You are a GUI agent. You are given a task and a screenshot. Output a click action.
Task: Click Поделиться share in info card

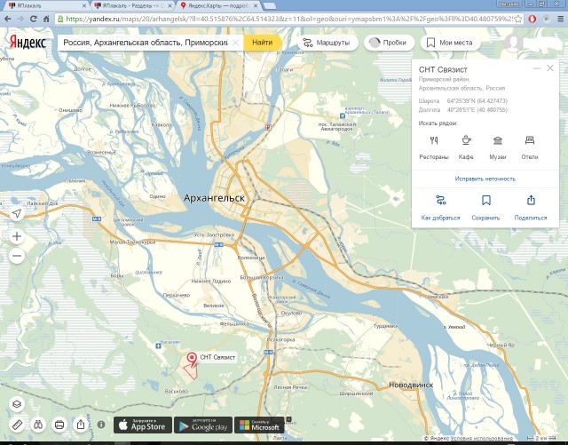tap(531, 208)
